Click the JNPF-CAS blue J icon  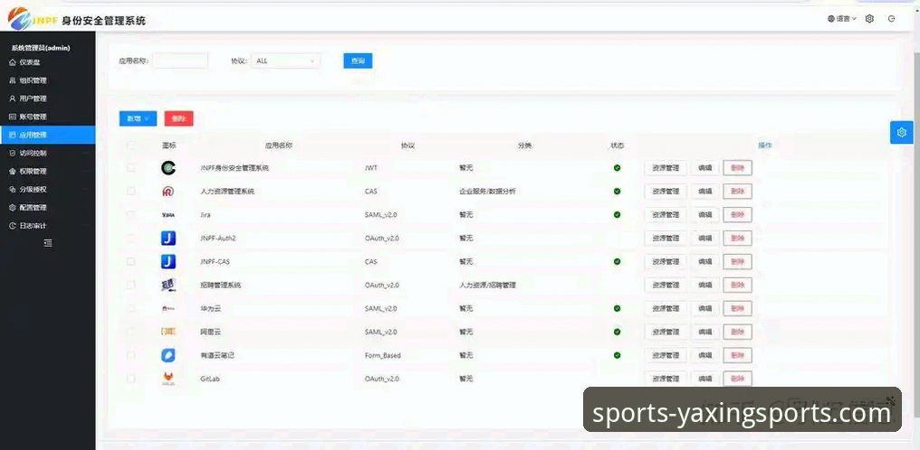click(x=168, y=261)
